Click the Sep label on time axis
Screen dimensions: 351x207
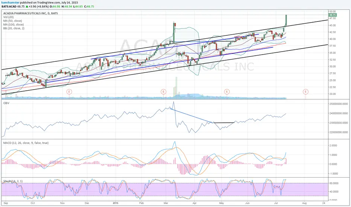point(6,203)
